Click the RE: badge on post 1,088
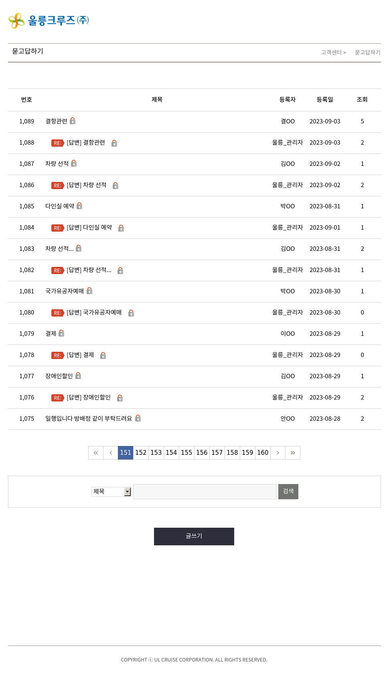 click(58, 143)
